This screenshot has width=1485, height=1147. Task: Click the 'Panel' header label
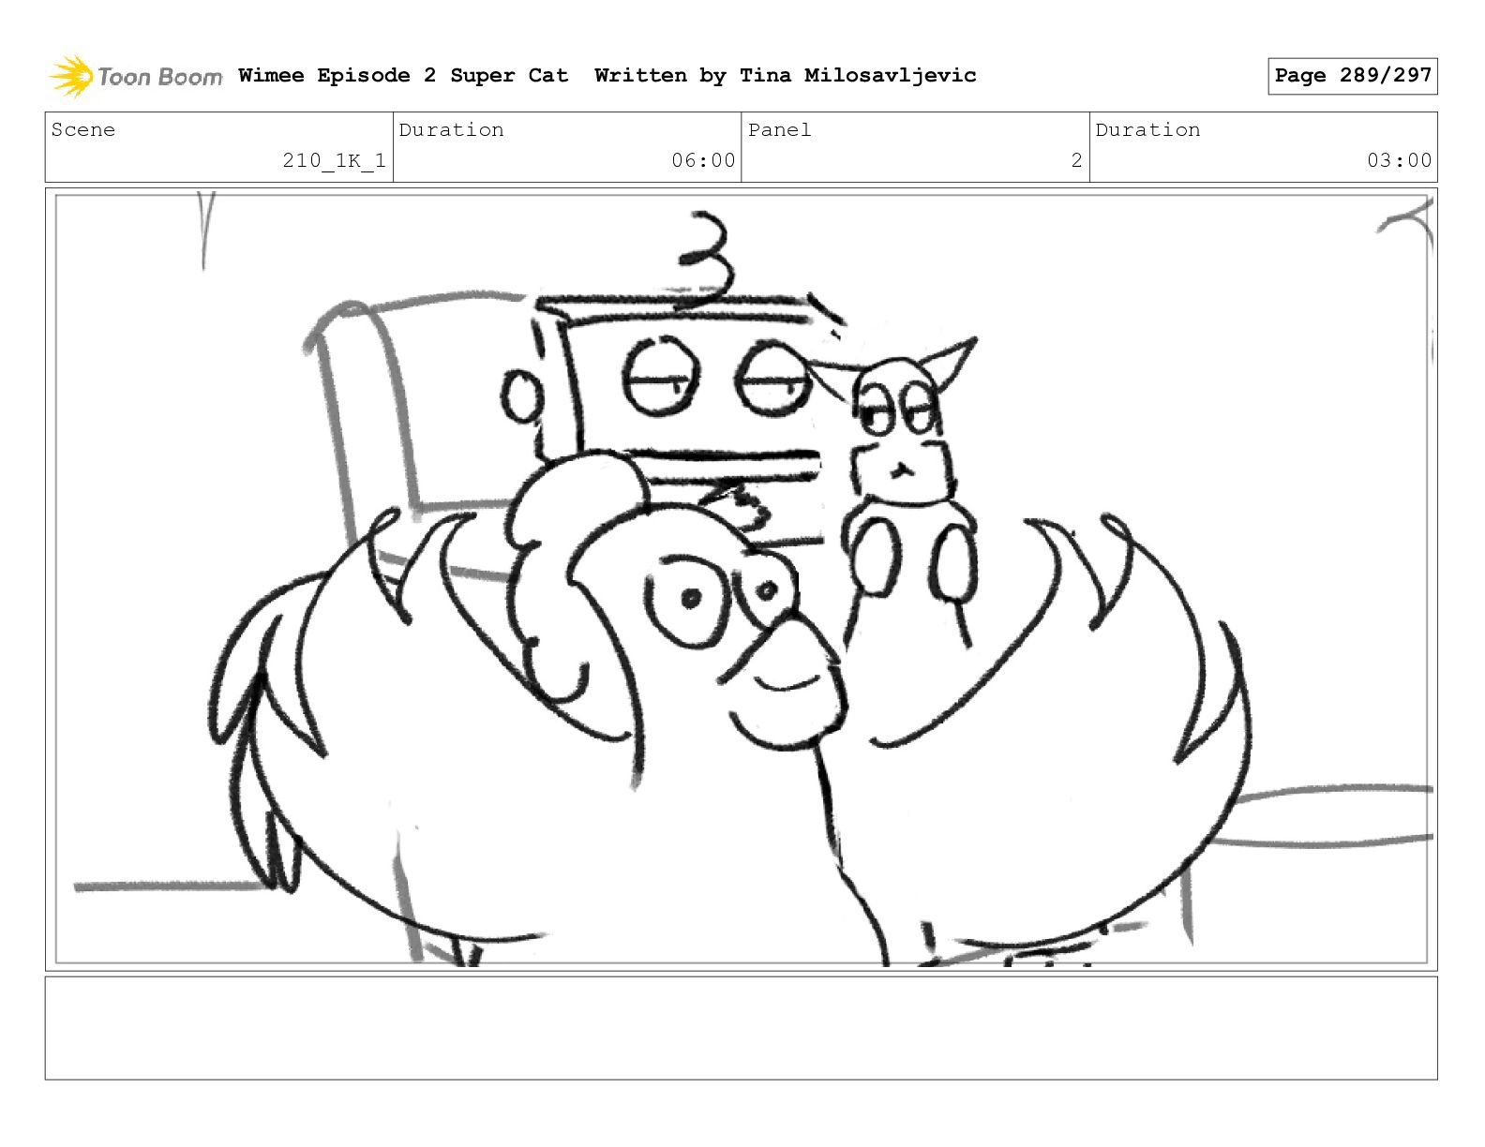click(780, 130)
